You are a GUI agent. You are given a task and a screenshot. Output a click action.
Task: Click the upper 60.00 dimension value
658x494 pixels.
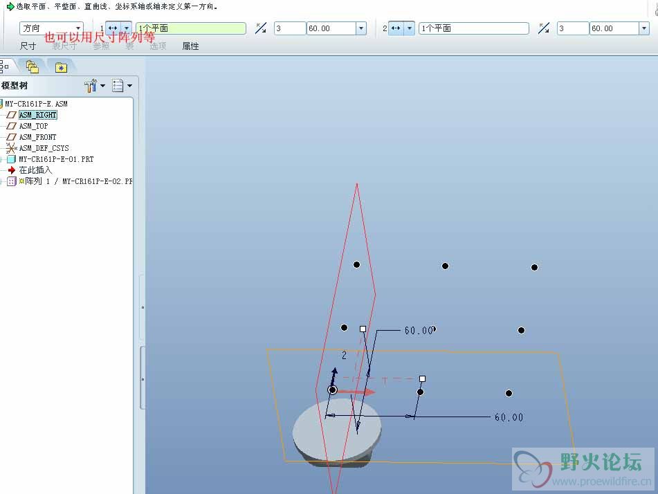(419, 331)
